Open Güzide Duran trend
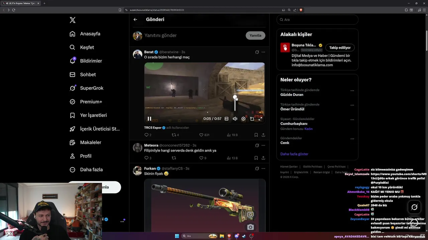This screenshot has width=428, height=240. 292,95
